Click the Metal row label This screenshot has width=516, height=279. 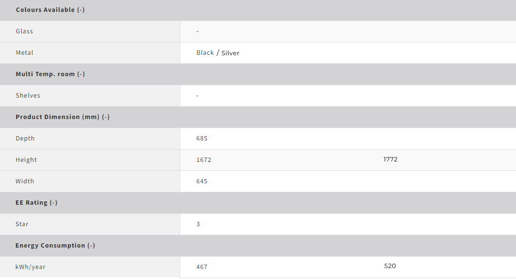click(24, 53)
